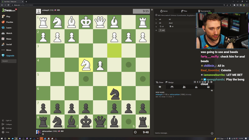Open srideep9 player profile name
The width and height of the screenshot is (249, 140).
pyautogui.click(x=46, y=10)
